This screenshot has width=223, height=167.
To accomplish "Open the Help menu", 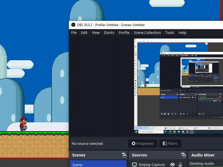I will [x=182, y=33].
